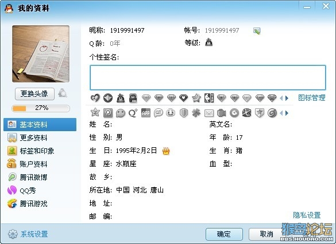This screenshot has height=244, width=336.
Task: Open the Qzone star icon
Action: coord(95,112)
